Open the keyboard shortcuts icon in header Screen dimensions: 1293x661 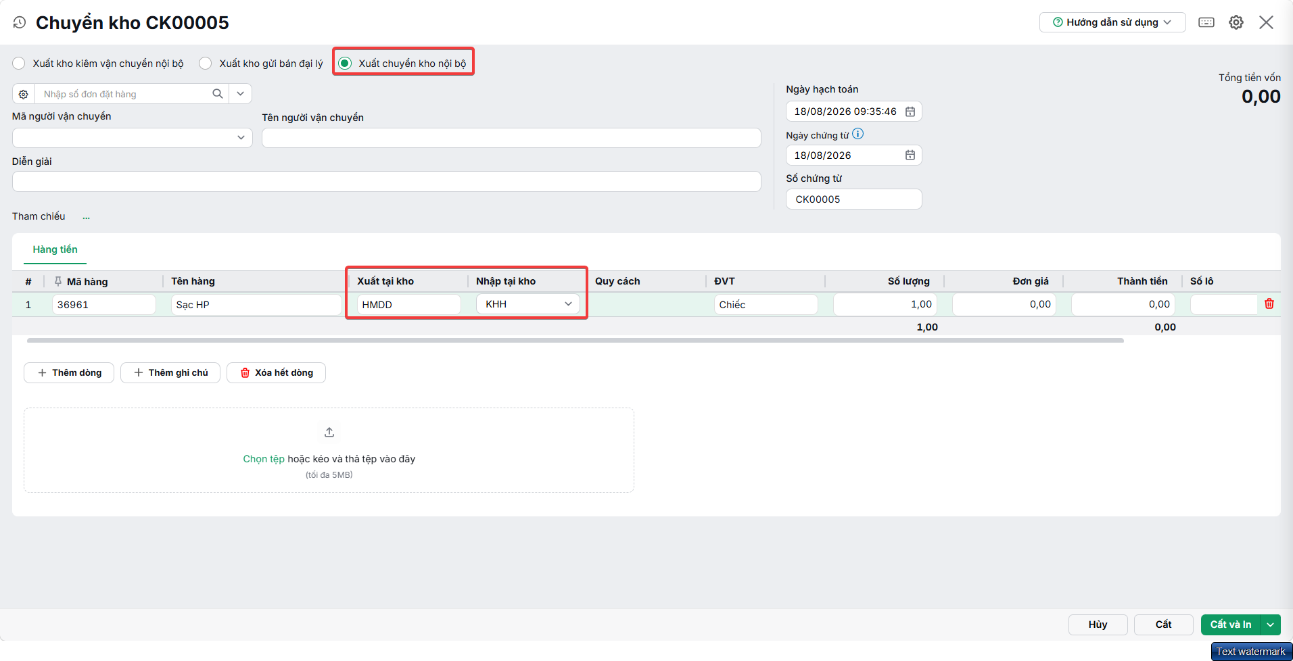click(x=1206, y=22)
